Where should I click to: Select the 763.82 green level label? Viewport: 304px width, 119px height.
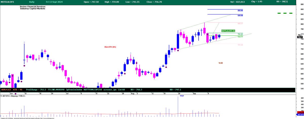click(240, 34)
